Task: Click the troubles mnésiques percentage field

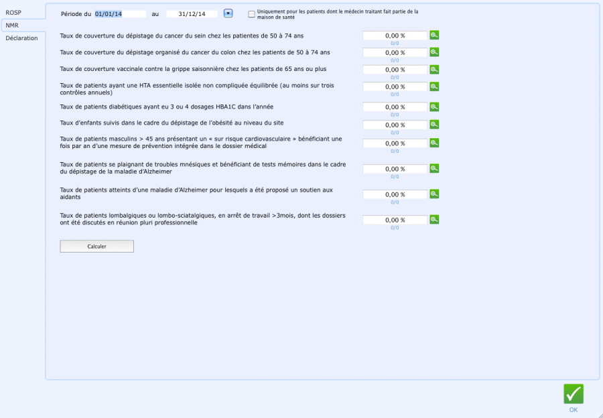Action: [x=395, y=169]
